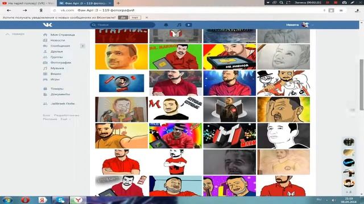
Task: Open the blue swoosh avatar in chat sidebar
Action: 349,163
